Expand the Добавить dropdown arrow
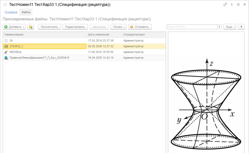The height and width of the screenshot is (153, 249). pos(24,27)
